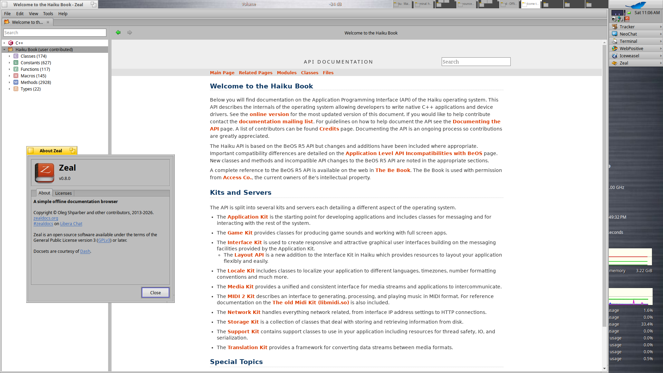Screen dimensions: 663x373
Task: Open the Help menu
Action: click(63, 13)
